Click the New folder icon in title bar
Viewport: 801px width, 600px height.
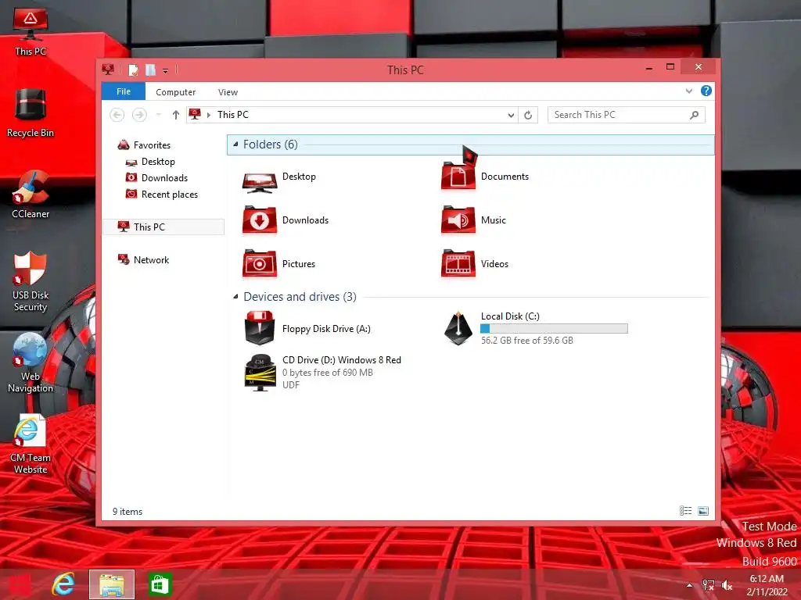tap(150, 70)
